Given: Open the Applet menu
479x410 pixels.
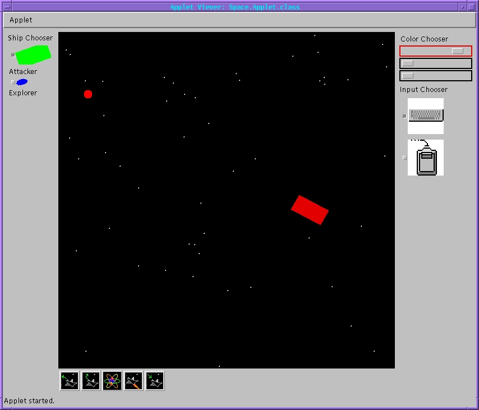Looking at the screenshot, I should (x=21, y=20).
